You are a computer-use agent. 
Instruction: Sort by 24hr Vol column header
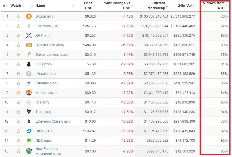point(185,6)
